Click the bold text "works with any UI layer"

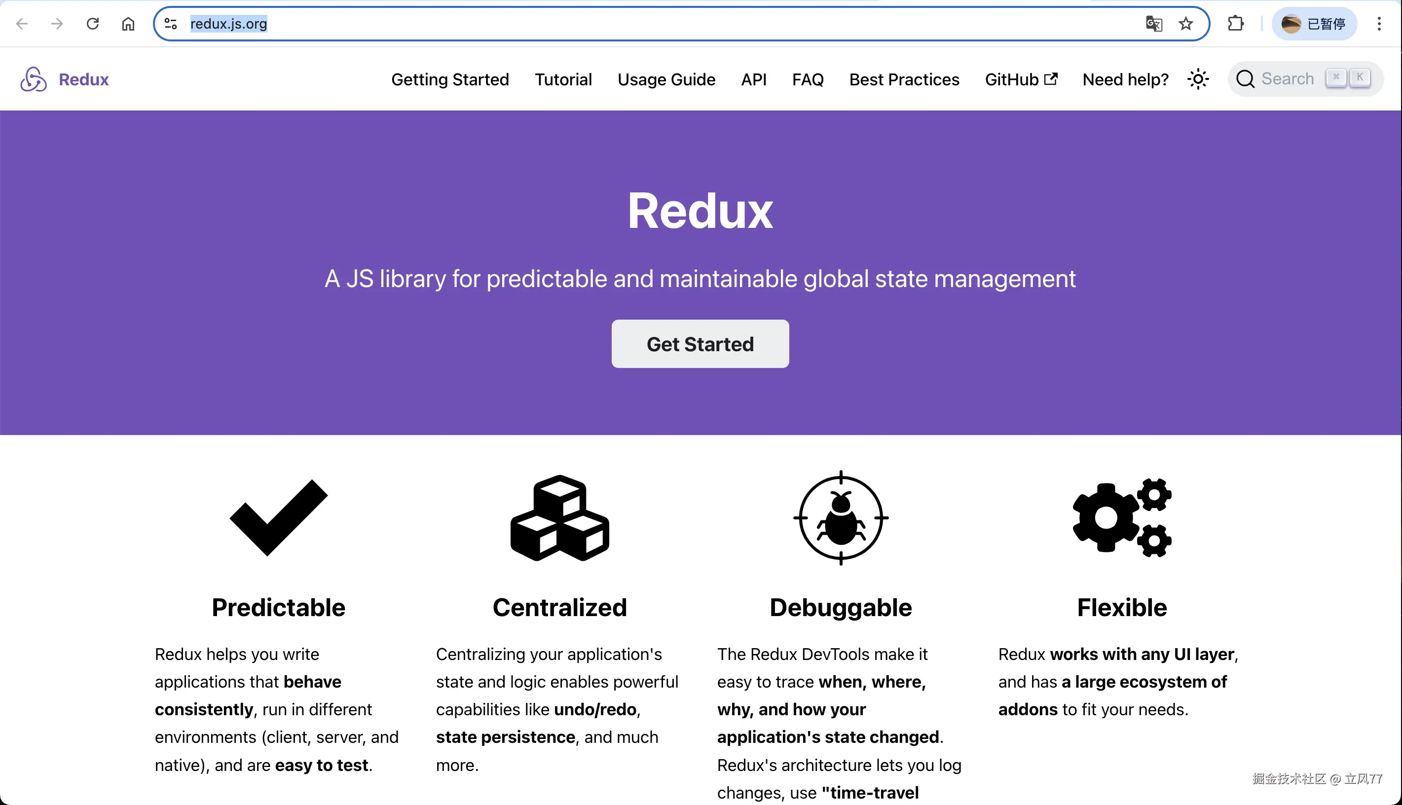pyautogui.click(x=1142, y=654)
